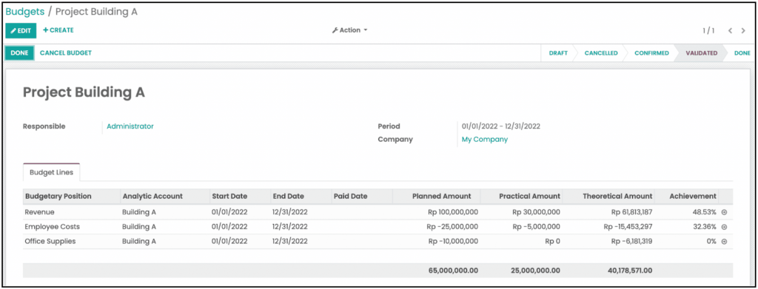
Task: Click planned amount Rp 100,000,000
Action: coord(453,212)
